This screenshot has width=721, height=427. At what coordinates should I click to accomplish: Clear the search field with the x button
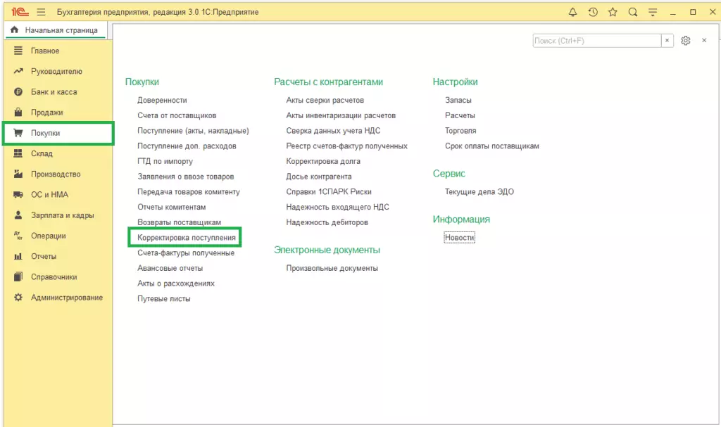click(667, 41)
